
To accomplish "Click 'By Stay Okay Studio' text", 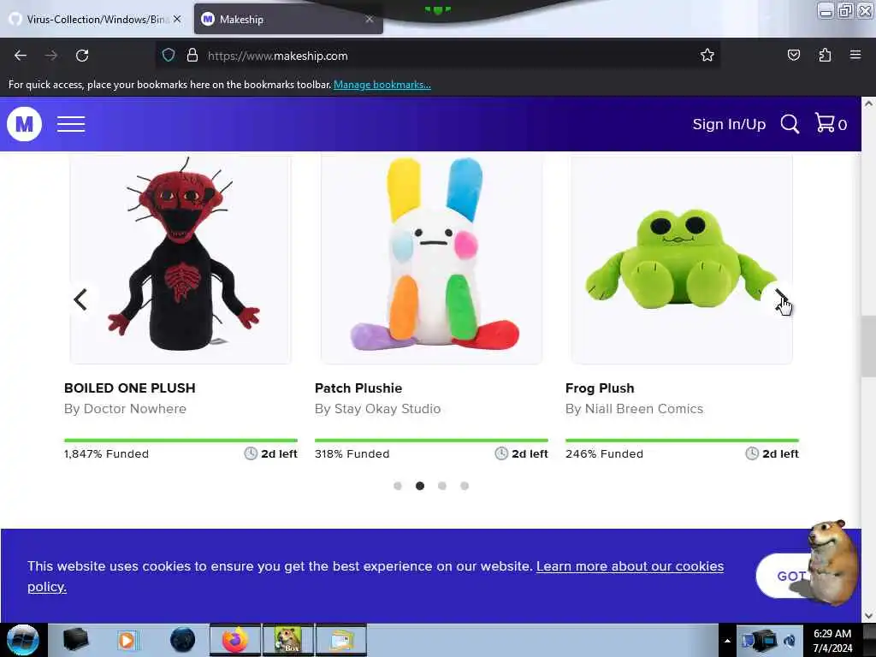I will coord(377,408).
